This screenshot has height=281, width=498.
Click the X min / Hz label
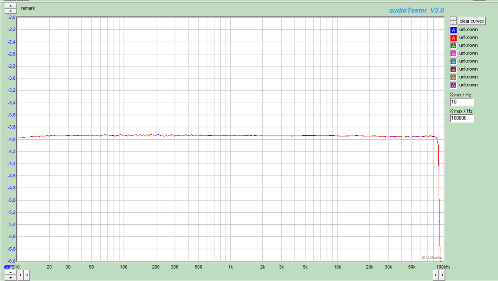[461, 94]
